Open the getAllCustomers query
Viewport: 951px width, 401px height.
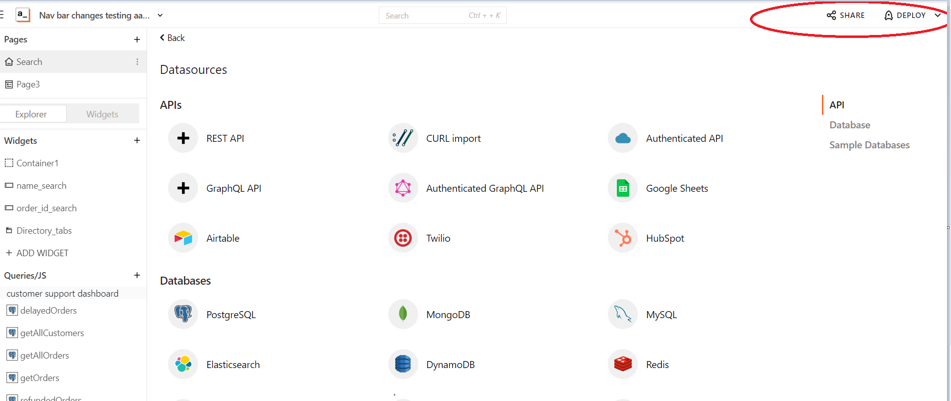click(x=73, y=333)
